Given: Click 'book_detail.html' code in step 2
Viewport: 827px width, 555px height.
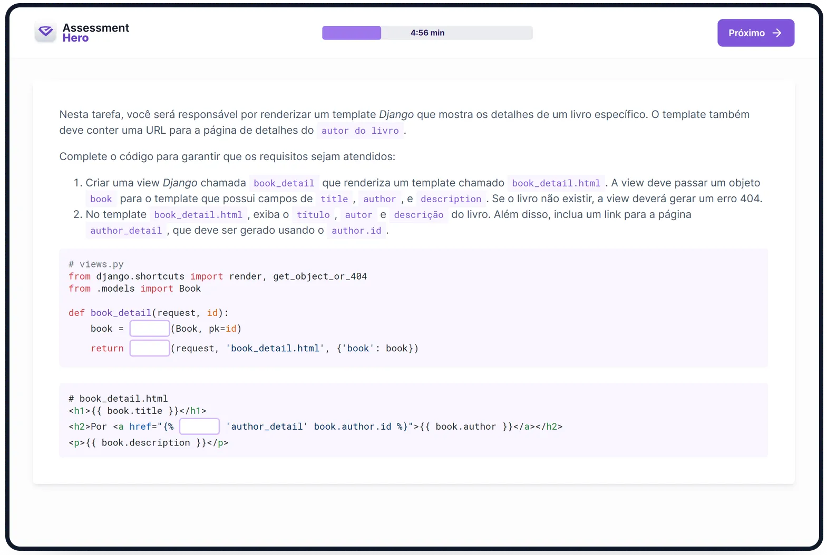Looking at the screenshot, I should pos(198,215).
